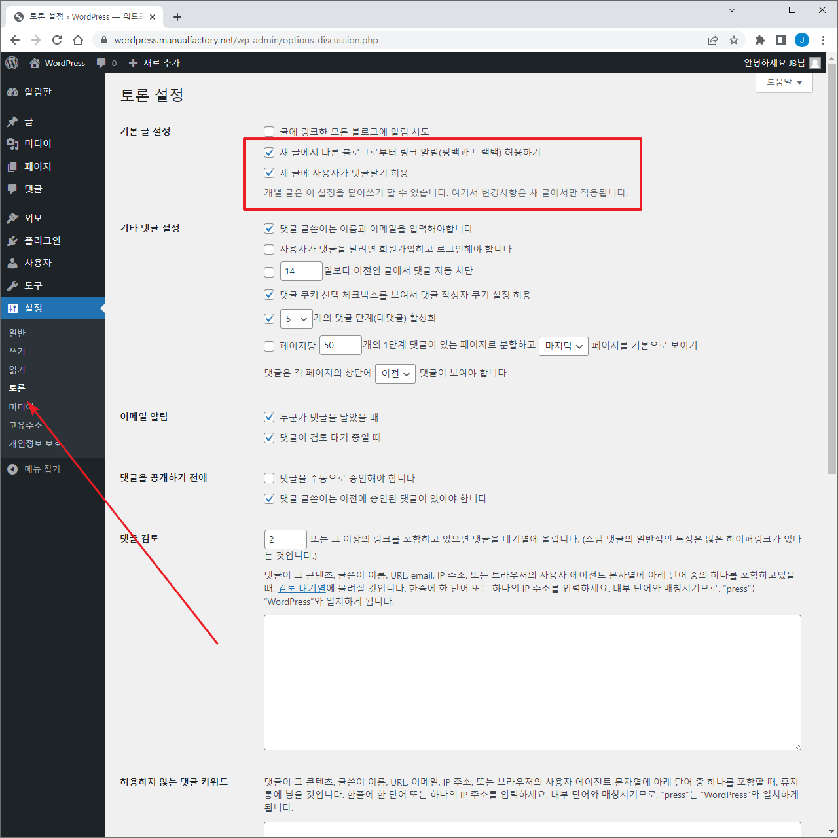Go to 읽기 settings submenu
838x838 pixels.
point(17,370)
